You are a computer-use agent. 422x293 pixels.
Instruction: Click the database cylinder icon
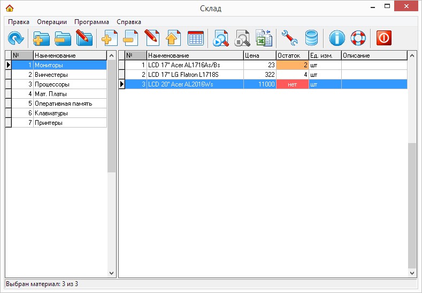(311, 38)
